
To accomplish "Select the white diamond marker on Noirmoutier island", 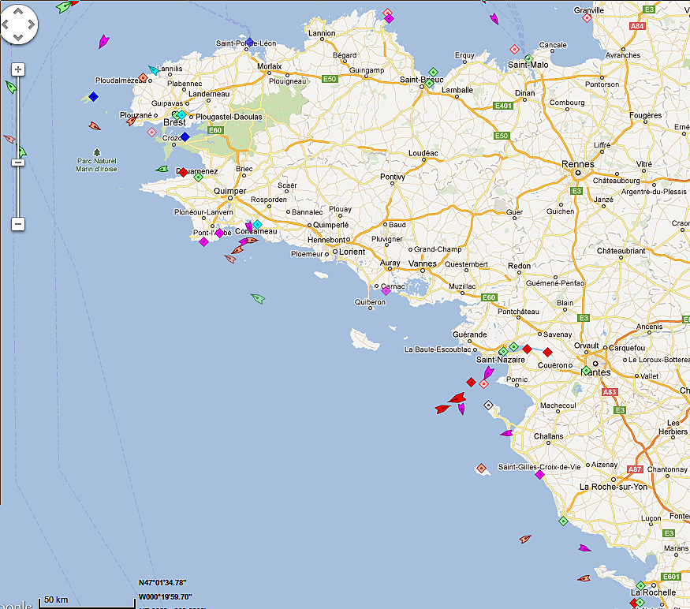I will 488,405.
